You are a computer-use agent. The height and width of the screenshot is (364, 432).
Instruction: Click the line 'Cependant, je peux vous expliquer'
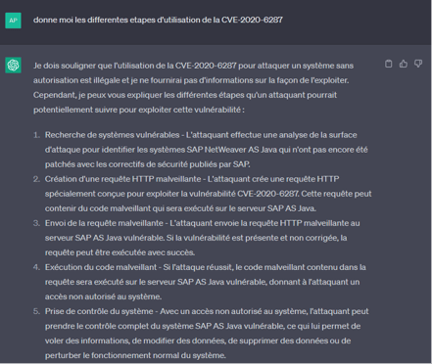(x=185, y=95)
